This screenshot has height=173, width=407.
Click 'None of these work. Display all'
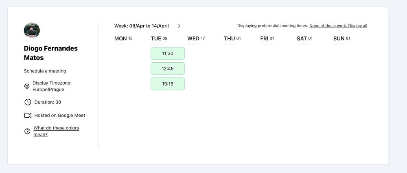pyautogui.click(x=338, y=26)
